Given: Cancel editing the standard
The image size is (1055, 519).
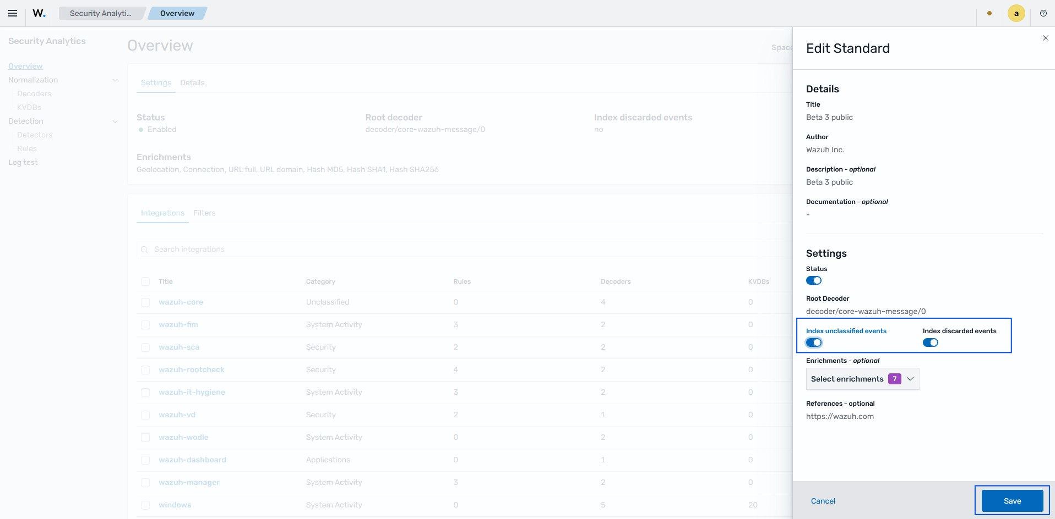Looking at the screenshot, I should coord(823,501).
